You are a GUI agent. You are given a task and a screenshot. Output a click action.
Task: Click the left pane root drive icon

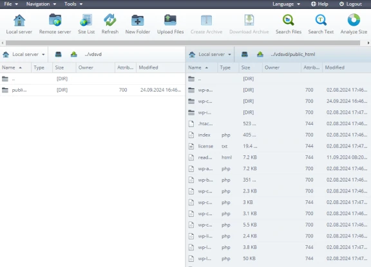58,55
